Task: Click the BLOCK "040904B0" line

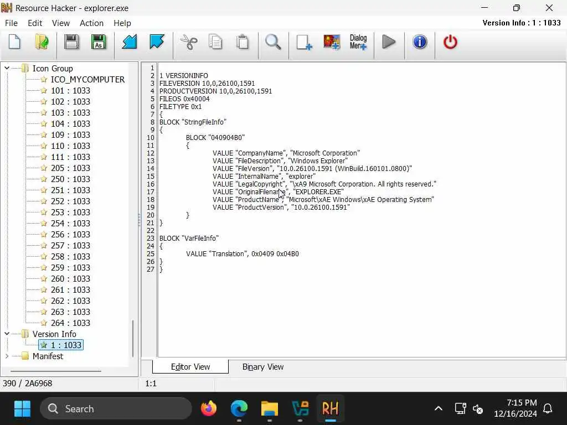Action: pos(215,138)
